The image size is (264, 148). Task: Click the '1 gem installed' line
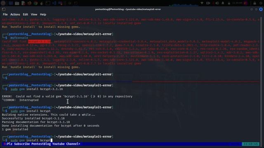[15, 129]
